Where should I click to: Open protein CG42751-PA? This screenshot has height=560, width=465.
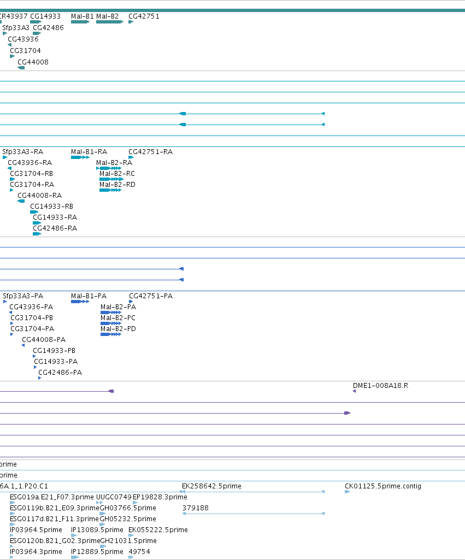pyautogui.click(x=151, y=296)
